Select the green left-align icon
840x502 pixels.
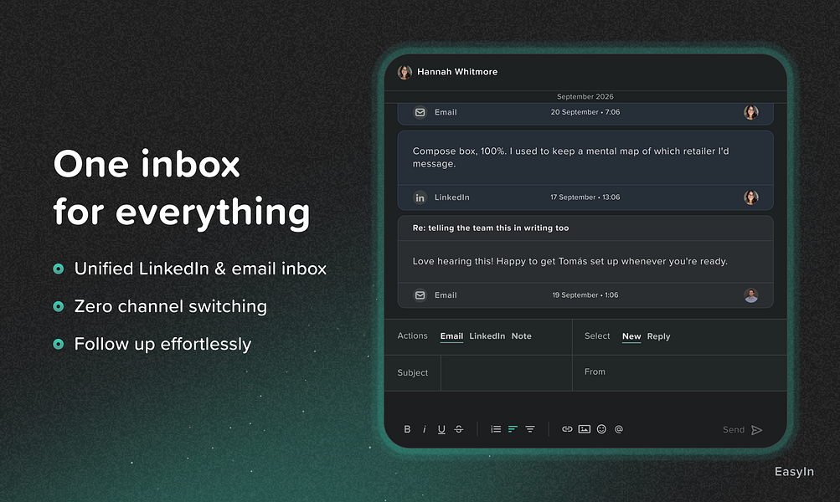[513, 429]
